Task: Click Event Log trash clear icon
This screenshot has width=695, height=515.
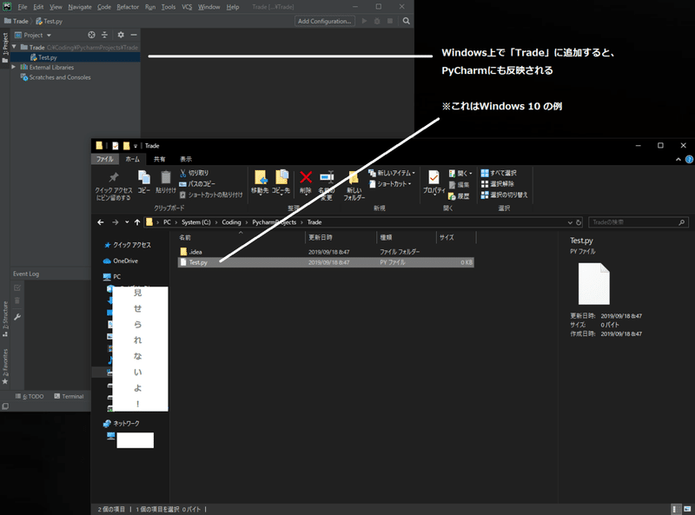Action: tap(17, 301)
